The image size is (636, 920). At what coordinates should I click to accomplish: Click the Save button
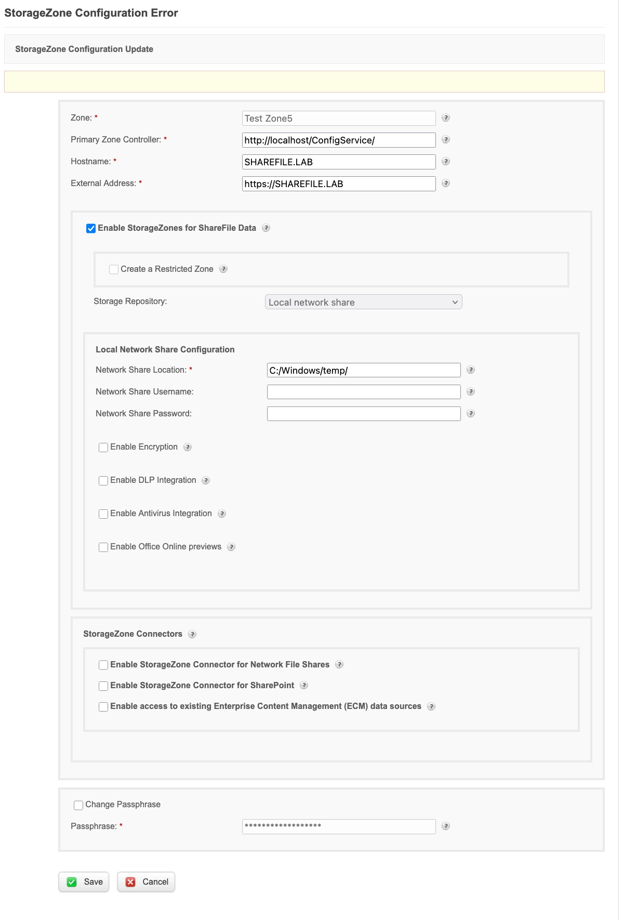[84, 882]
